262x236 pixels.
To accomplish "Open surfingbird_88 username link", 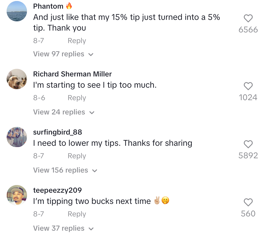I will pyautogui.click(x=57, y=132).
